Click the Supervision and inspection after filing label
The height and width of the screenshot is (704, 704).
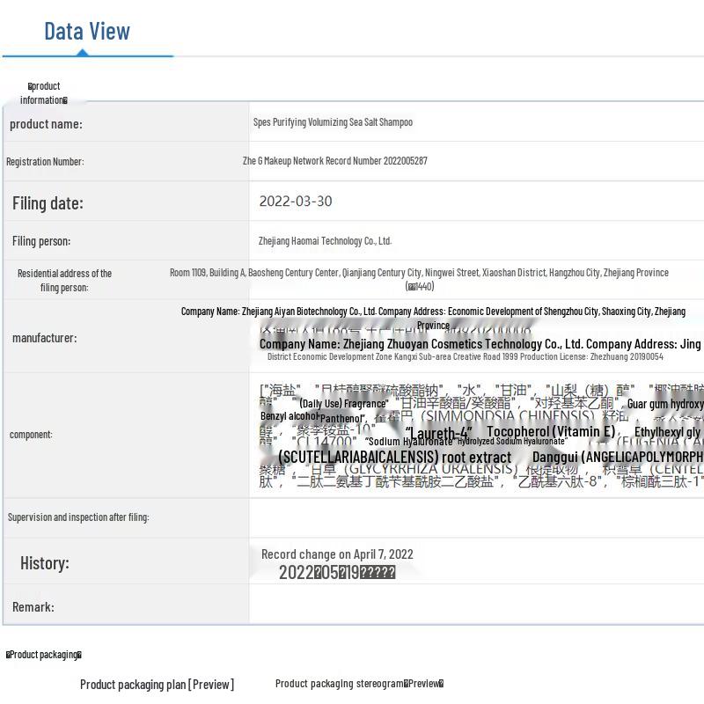(78, 517)
